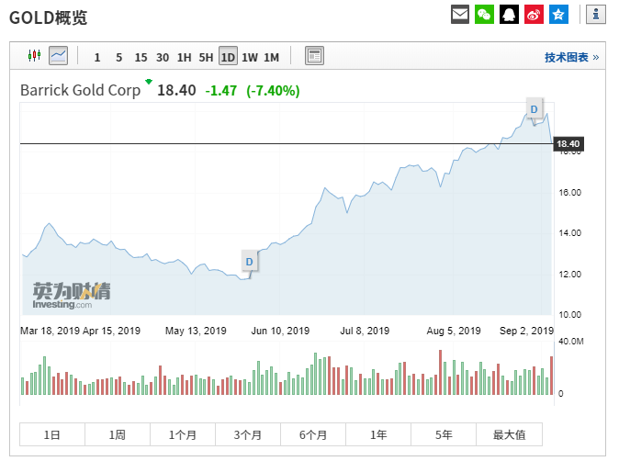
Task: Open the info icon at top right
Action: point(596,15)
